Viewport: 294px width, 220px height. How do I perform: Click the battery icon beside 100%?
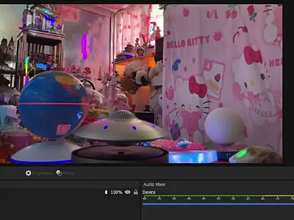tap(106, 192)
